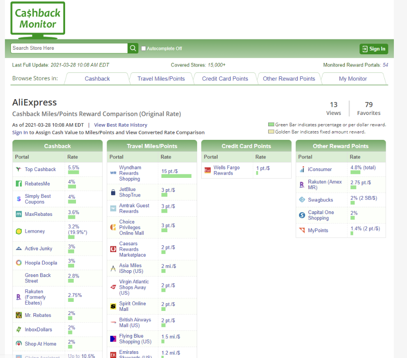Viewport: 407px width, 358px height.
Task: Click the Hoopla Doopla icon
Action: (x=19, y=263)
